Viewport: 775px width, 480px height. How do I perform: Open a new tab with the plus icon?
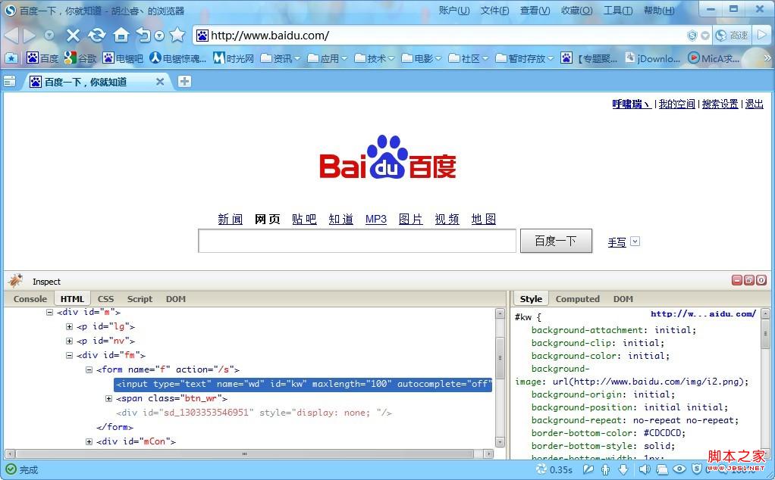coord(185,81)
